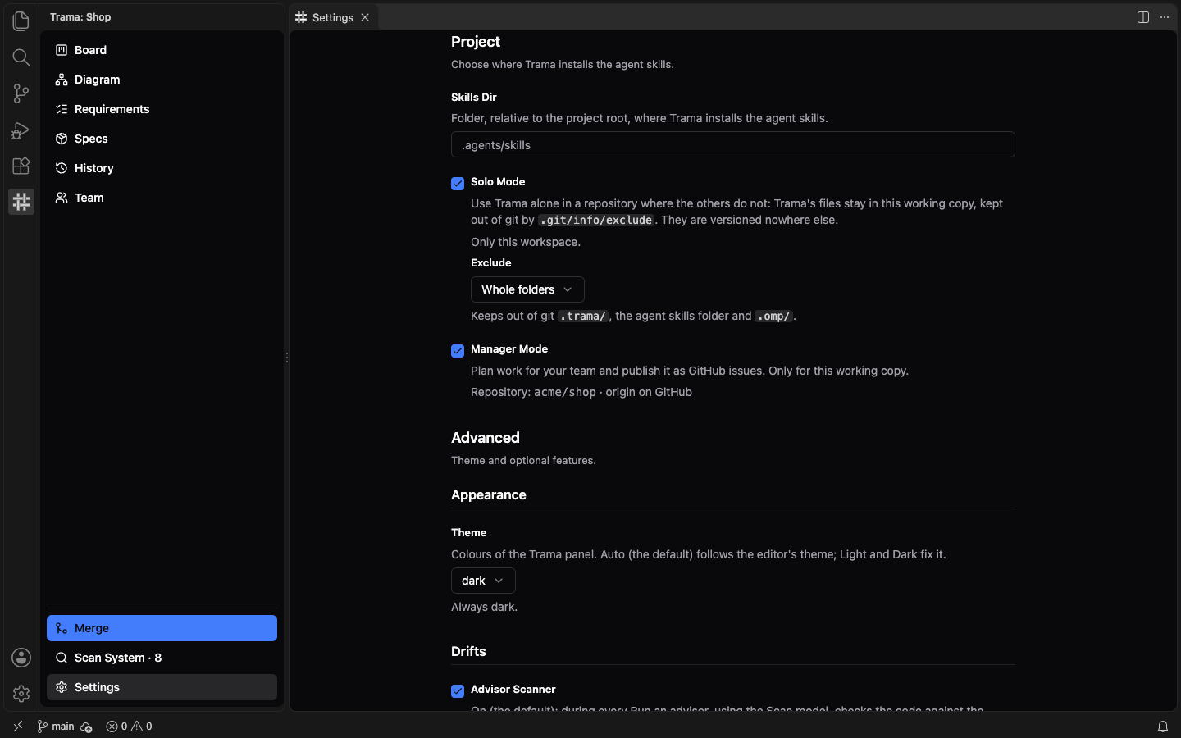The width and height of the screenshot is (1181, 738).
Task: Click the notifications bell in status bar
Action: [1163, 727]
